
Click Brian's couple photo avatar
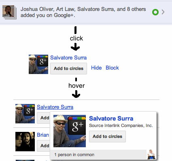click(x=25, y=142)
